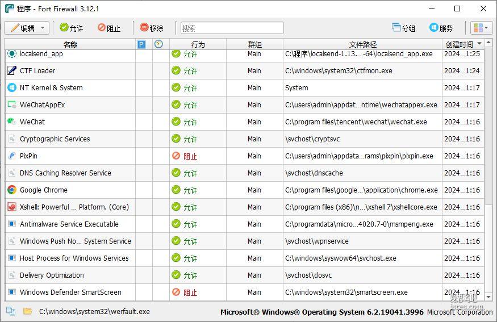497x322 pixels.
Task: Sort by 名称 column header
Action: pos(70,44)
